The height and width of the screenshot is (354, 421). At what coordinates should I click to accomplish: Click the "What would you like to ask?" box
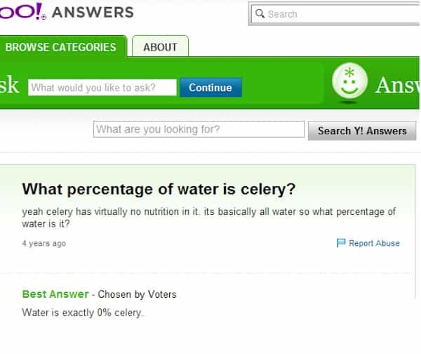[102, 88]
